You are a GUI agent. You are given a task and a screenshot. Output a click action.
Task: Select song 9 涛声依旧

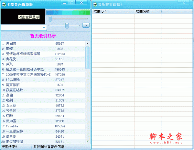pyautogui.click(x=43, y=85)
